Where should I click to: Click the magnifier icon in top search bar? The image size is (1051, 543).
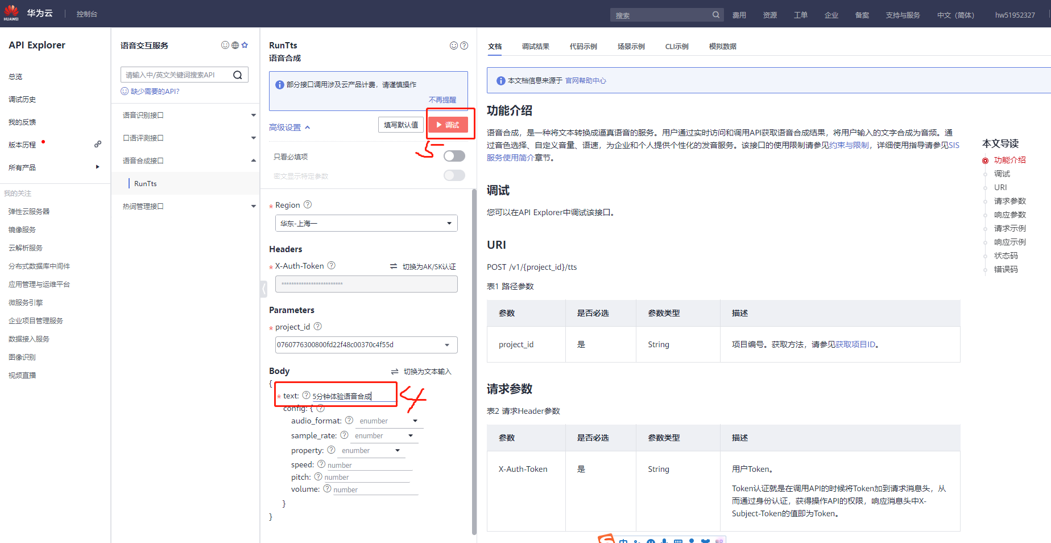(716, 15)
